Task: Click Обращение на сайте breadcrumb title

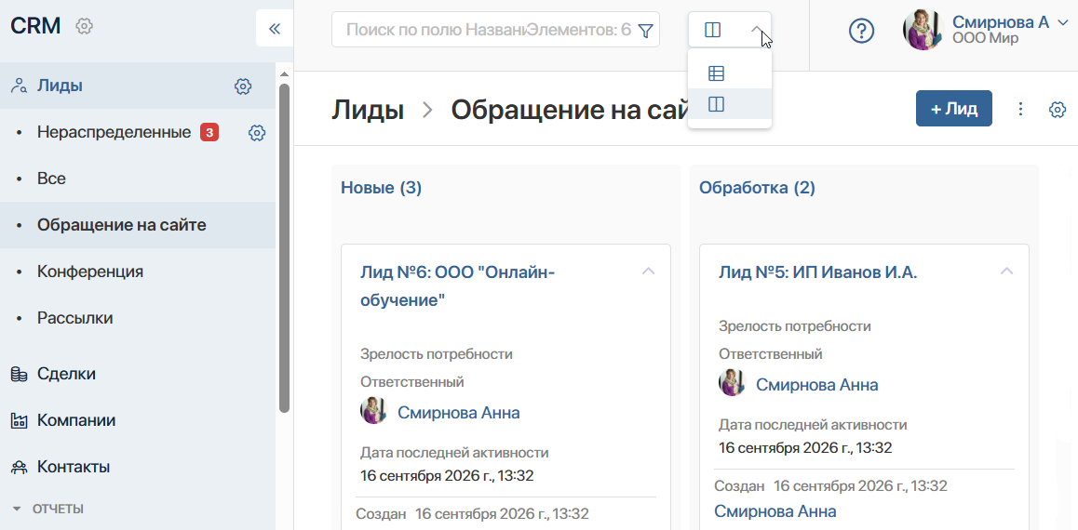Action: pos(569,109)
